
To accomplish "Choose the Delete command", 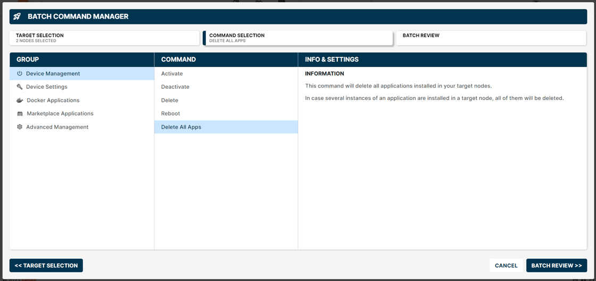I will 226,100.
